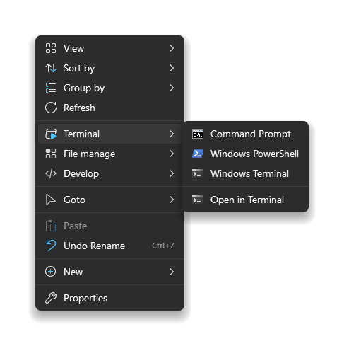Expand the File manage submenu chevron
The image size is (344, 346).
click(172, 154)
